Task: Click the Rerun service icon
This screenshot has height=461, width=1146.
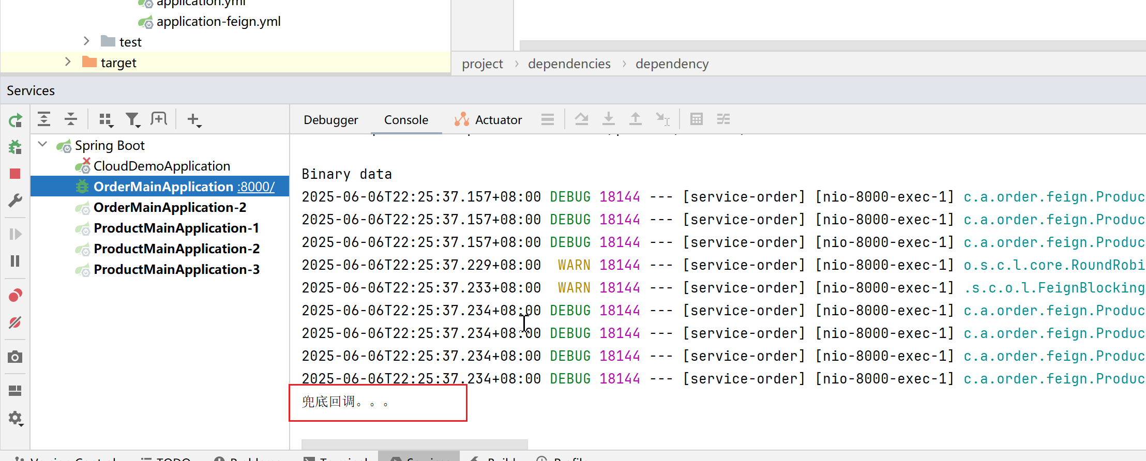Action: pyautogui.click(x=15, y=120)
